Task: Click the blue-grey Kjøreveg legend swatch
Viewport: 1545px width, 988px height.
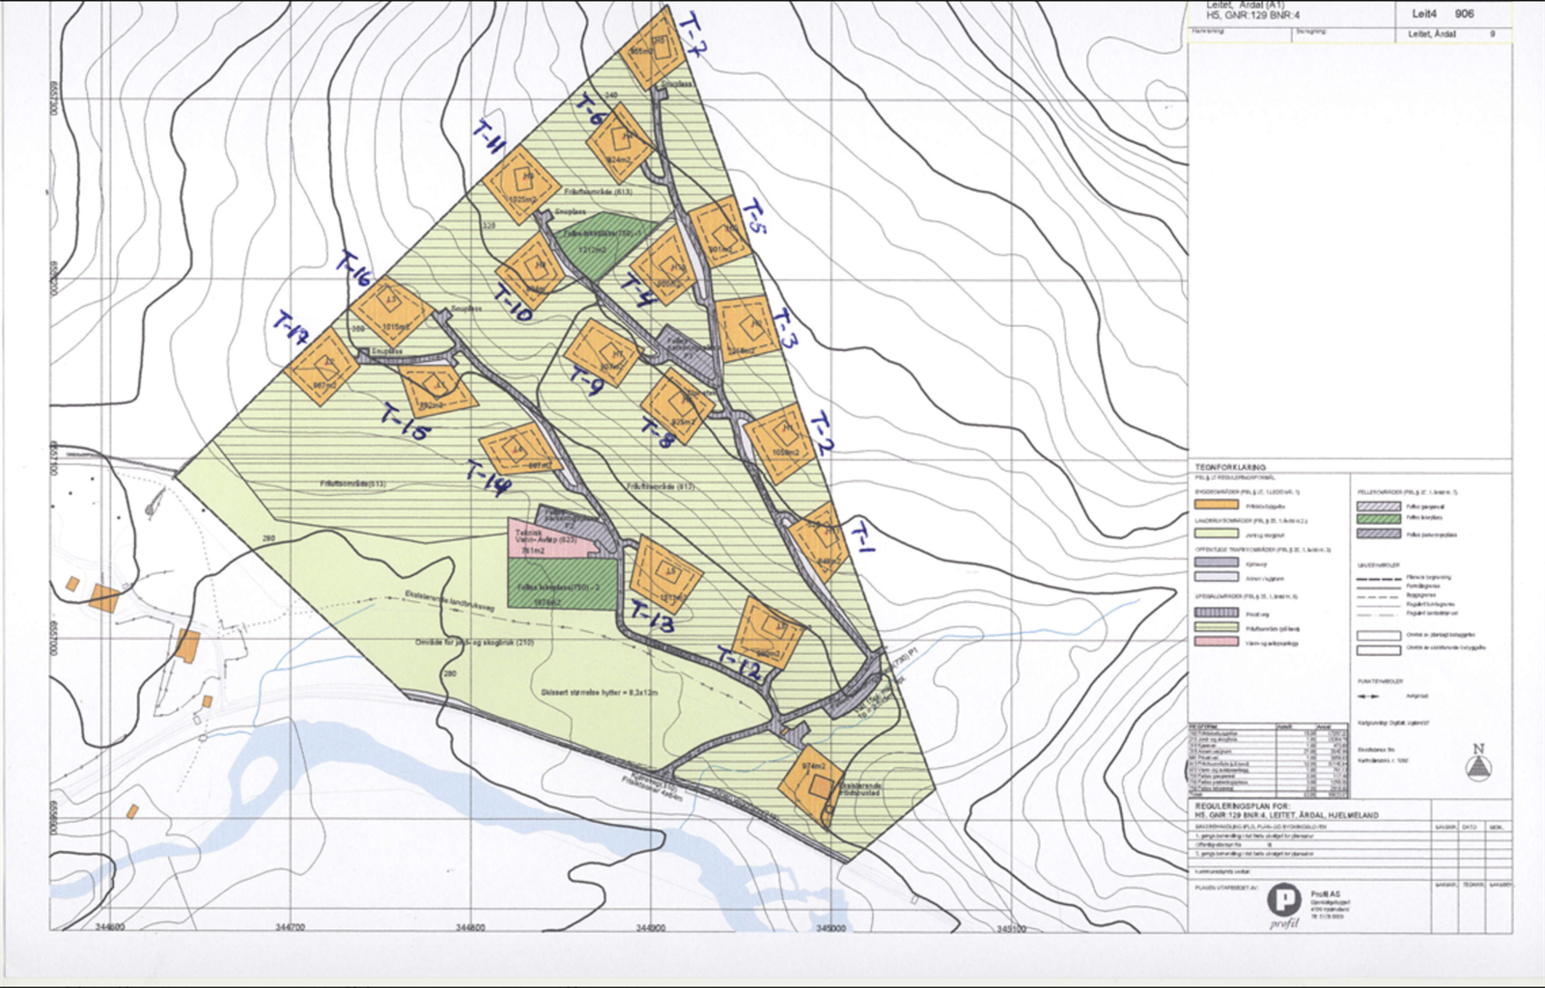Action: pyautogui.click(x=1216, y=562)
